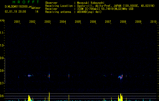
Task: Click the kHz axis unit label
Action: tap(2, 20)
